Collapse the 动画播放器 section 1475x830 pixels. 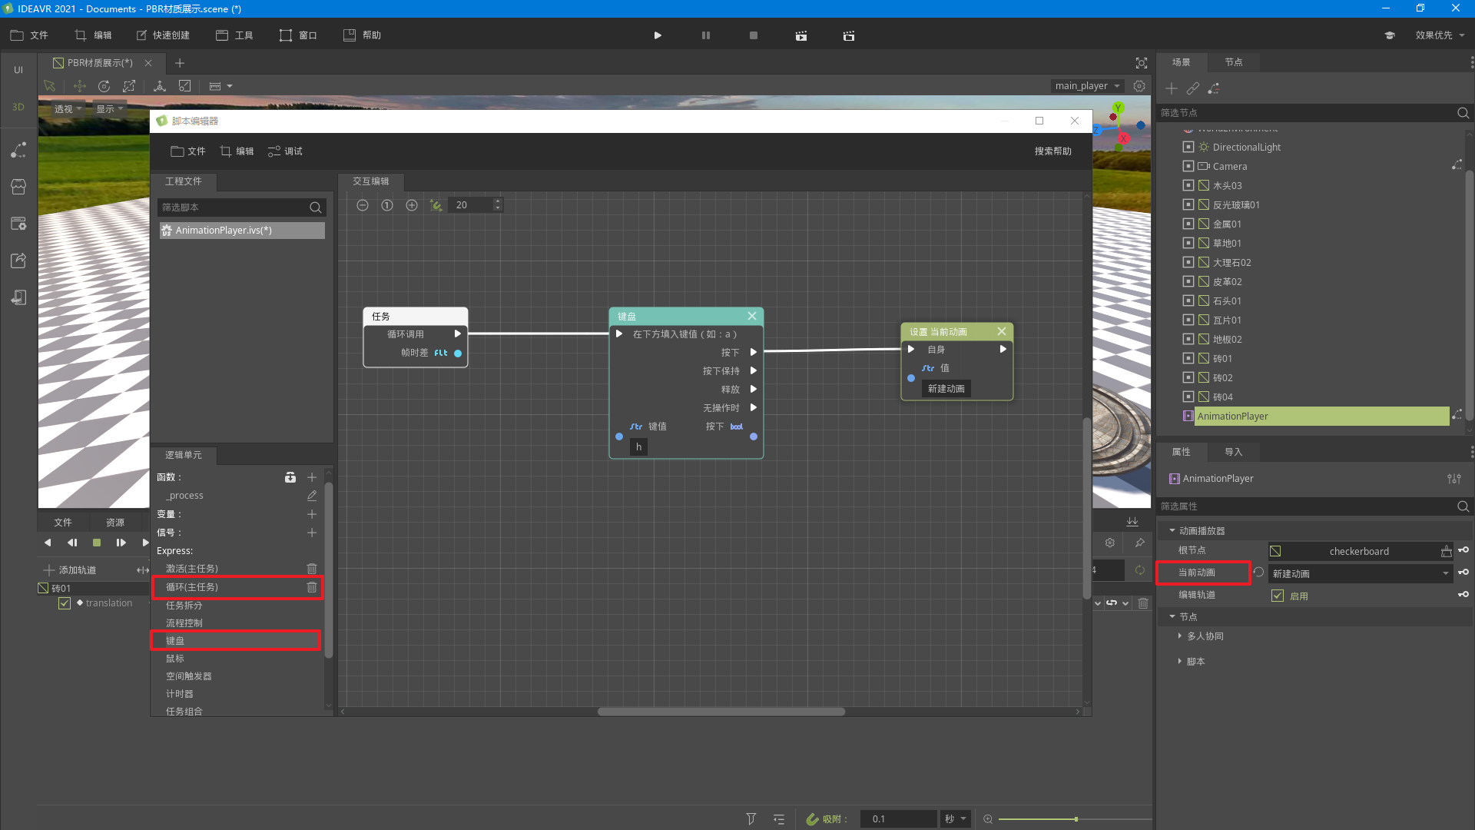[1172, 531]
